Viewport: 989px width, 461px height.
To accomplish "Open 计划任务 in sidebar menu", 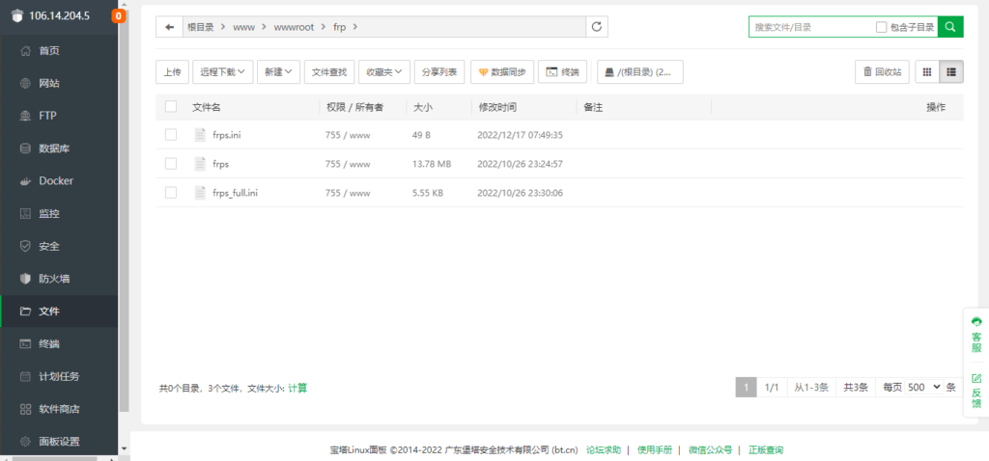I will pos(60,376).
